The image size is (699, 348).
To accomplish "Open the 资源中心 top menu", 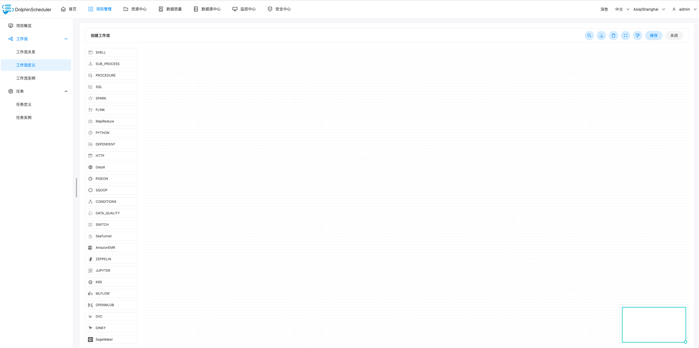I will 135,9.
